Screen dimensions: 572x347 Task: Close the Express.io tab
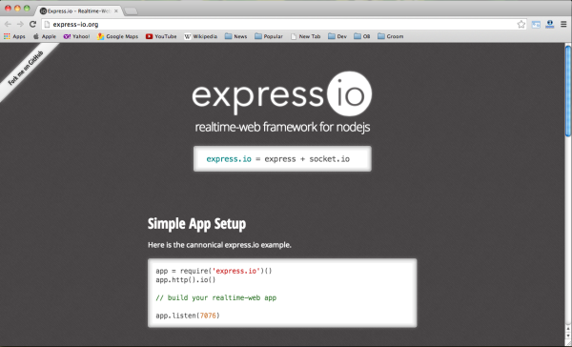coord(116,10)
